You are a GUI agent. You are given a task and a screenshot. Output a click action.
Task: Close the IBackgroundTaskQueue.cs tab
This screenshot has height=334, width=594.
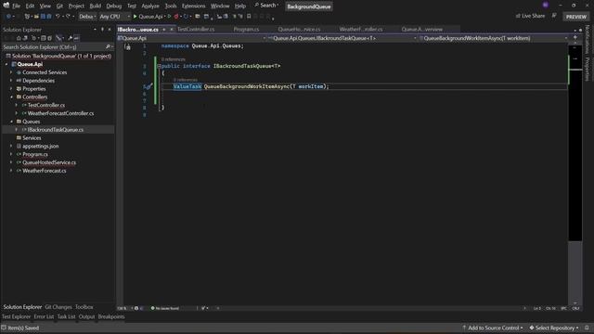172,30
